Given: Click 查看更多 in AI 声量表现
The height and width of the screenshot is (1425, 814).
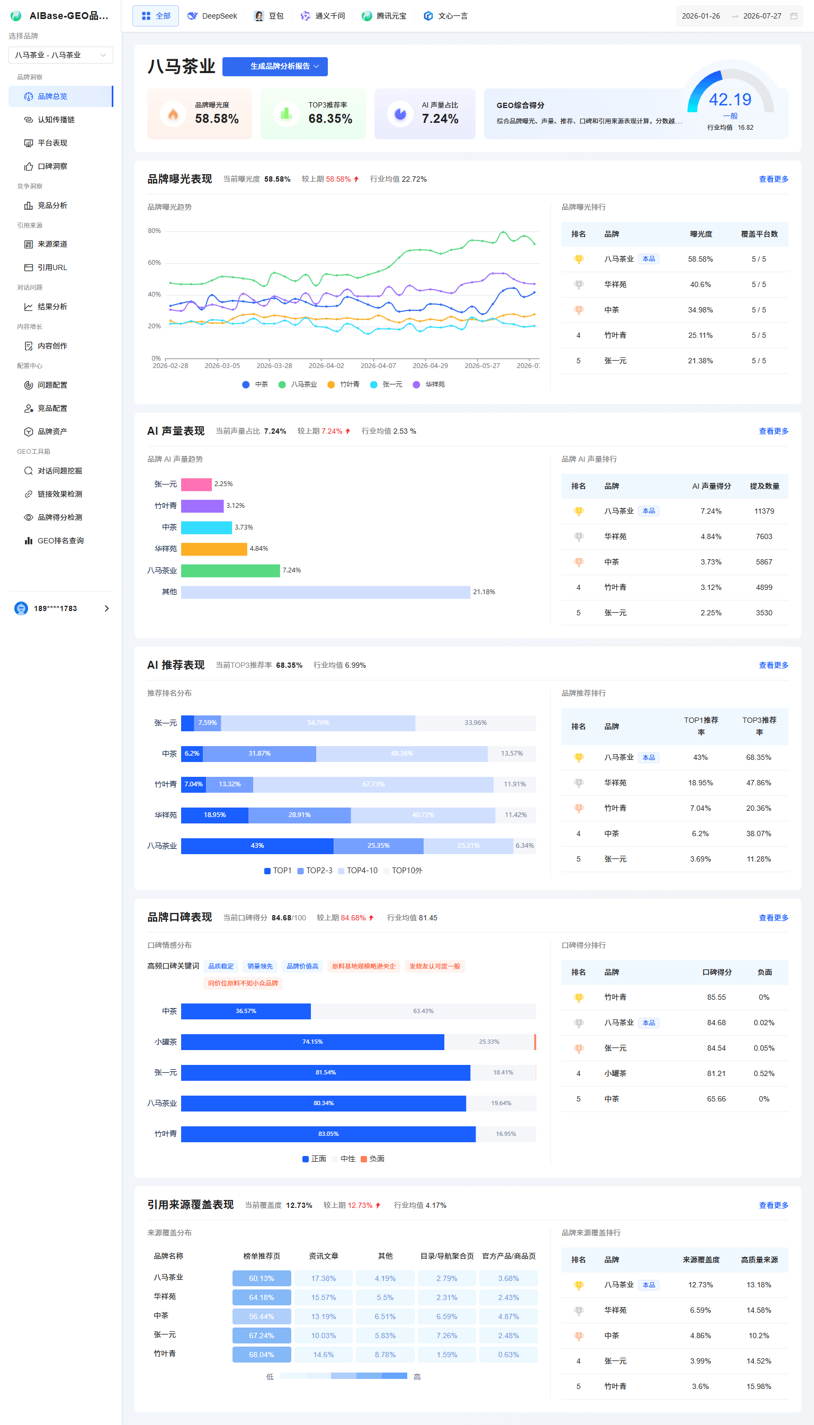Looking at the screenshot, I should 773,431.
